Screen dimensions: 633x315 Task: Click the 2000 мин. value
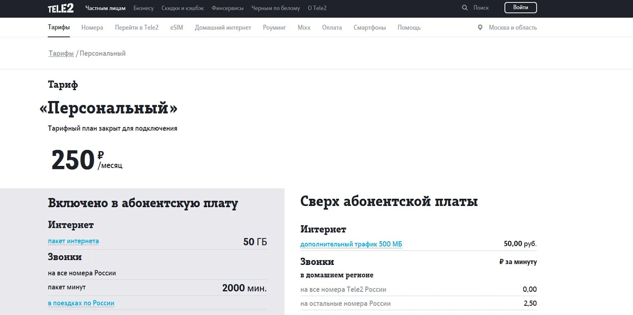[244, 288]
